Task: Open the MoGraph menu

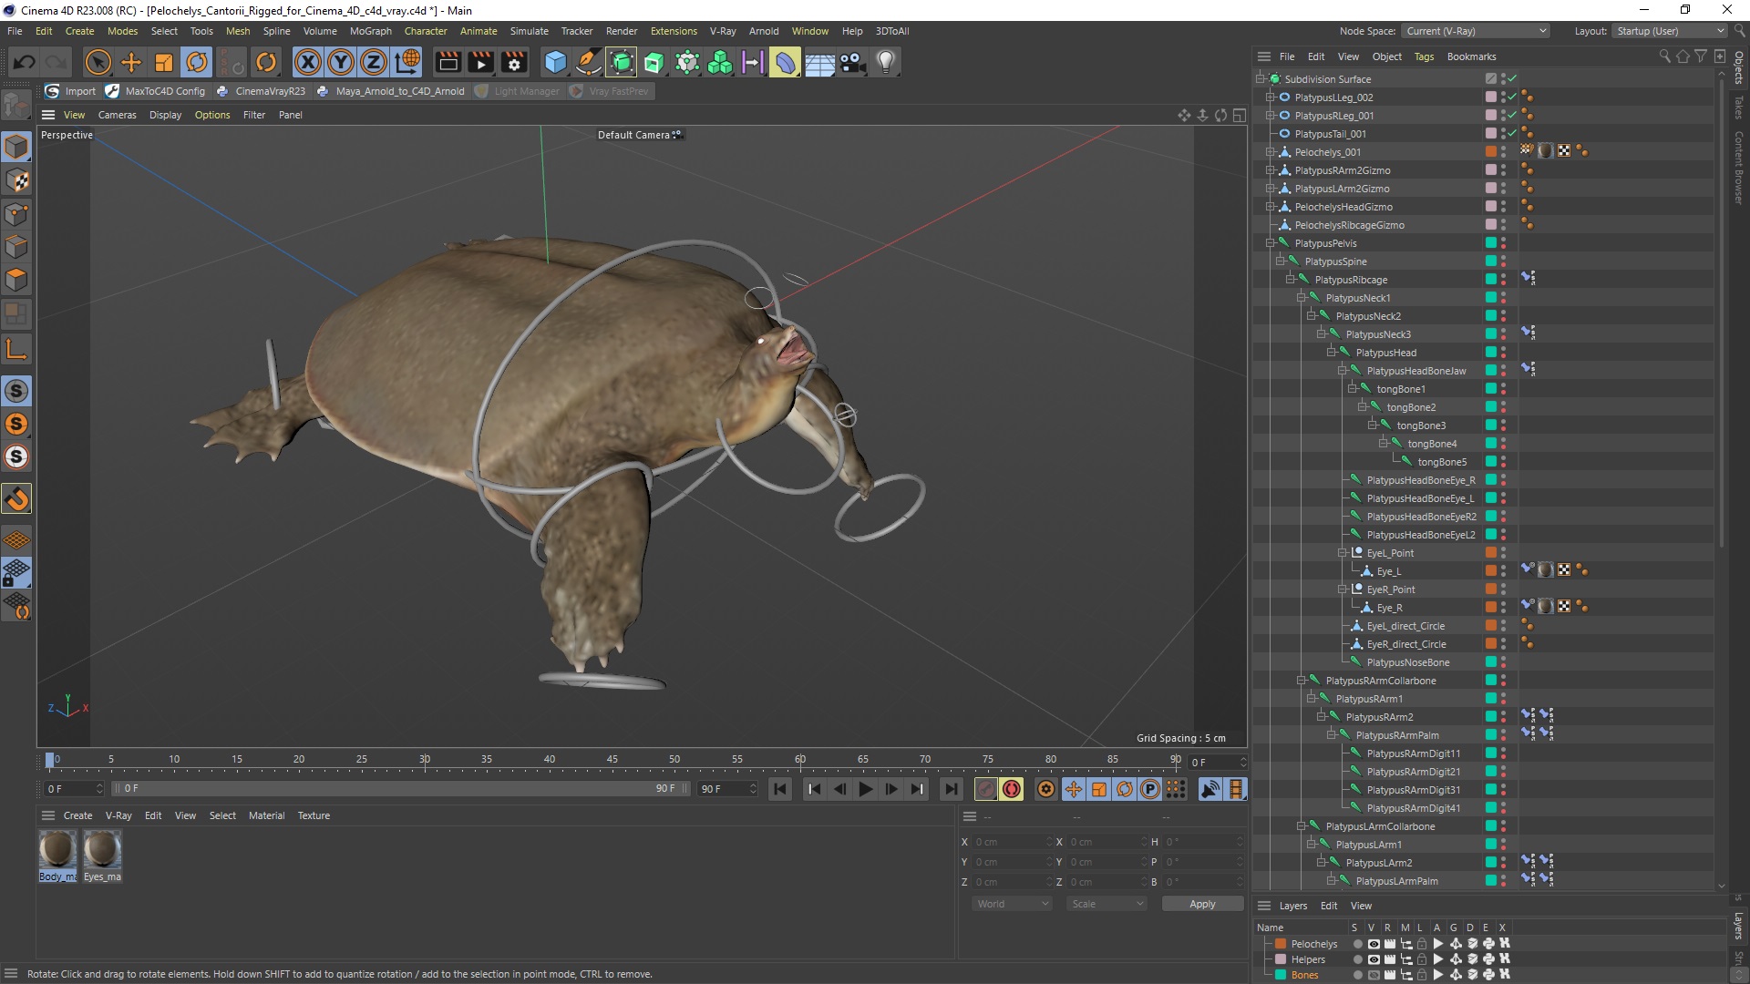Action: [370, 31]
